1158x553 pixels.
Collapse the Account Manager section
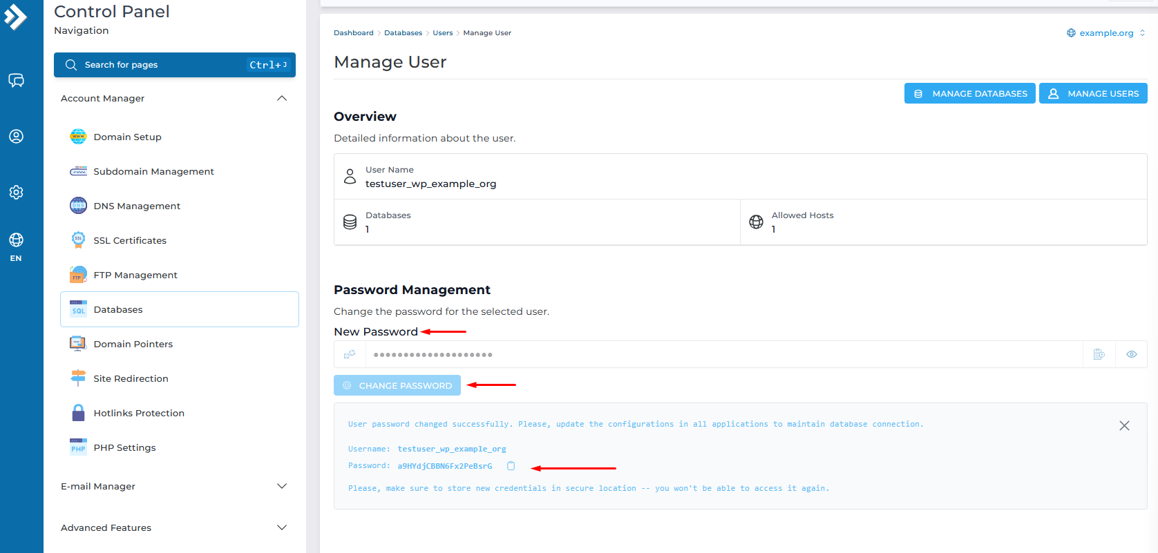tap(281, 99)
